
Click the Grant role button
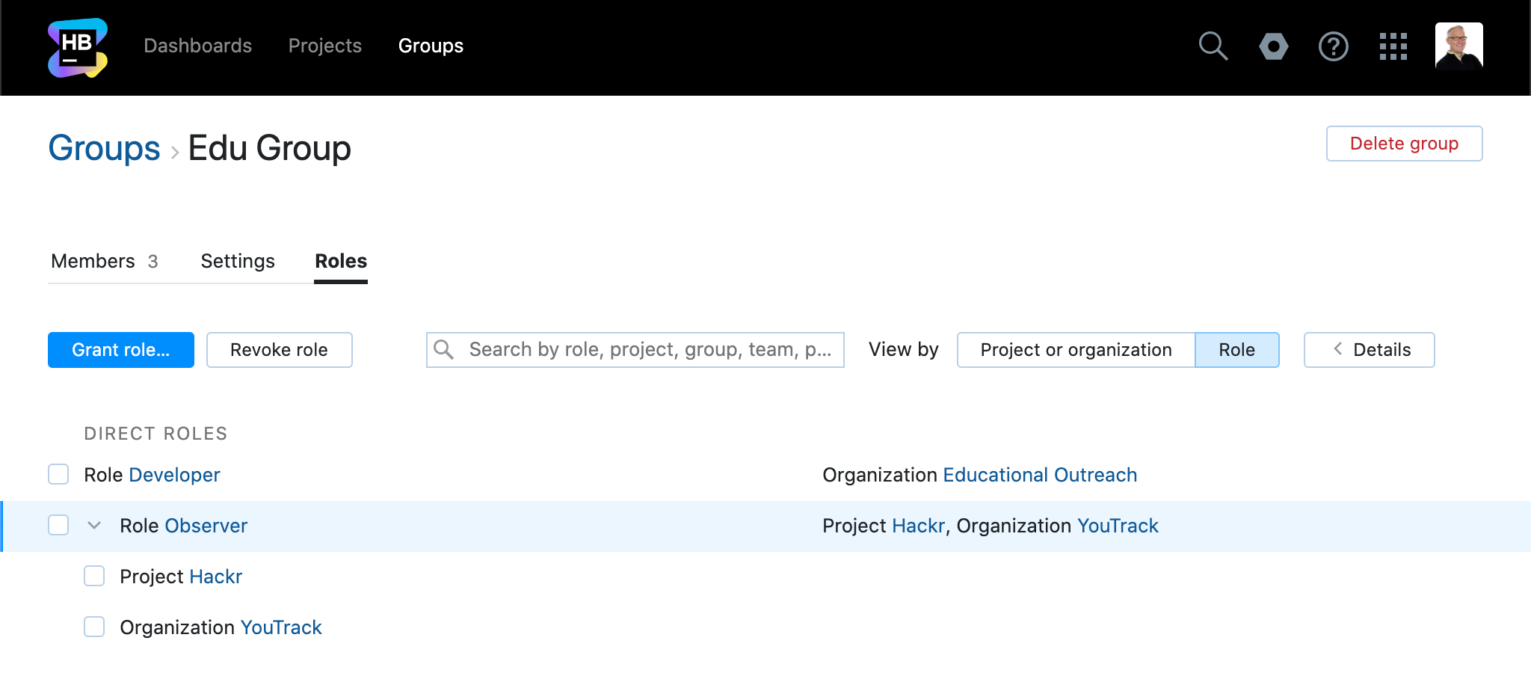click(121, 350)
